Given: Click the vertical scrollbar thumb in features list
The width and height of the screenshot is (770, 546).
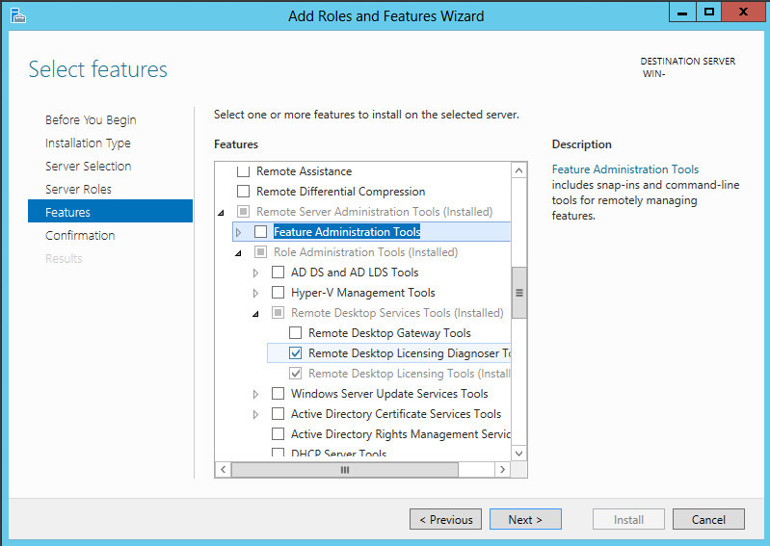Looking at the screenshot, I should 518,293.
